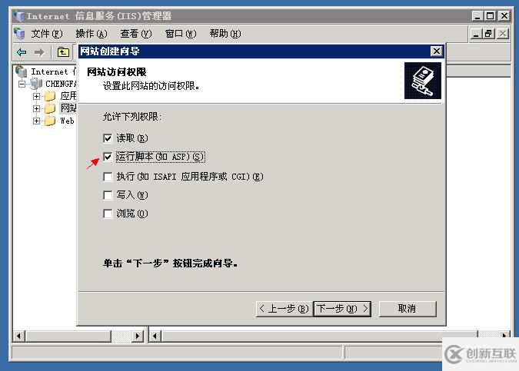Expand the Web tree node
Image resolution: width=519 pixels, height=371 pixels.
pos(36,121)
